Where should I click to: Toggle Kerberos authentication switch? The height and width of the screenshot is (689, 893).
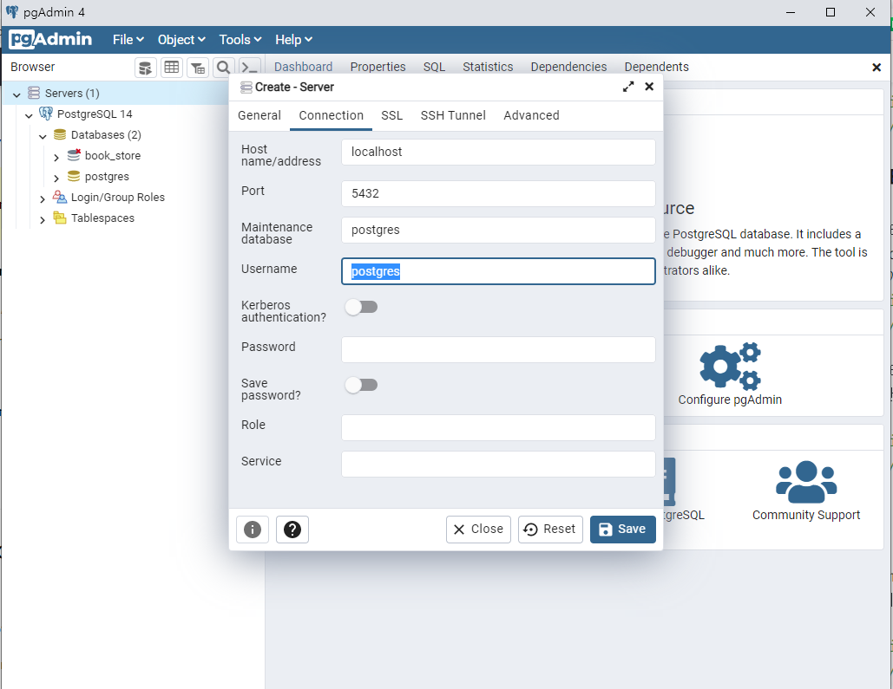click(x=361, y=308)
